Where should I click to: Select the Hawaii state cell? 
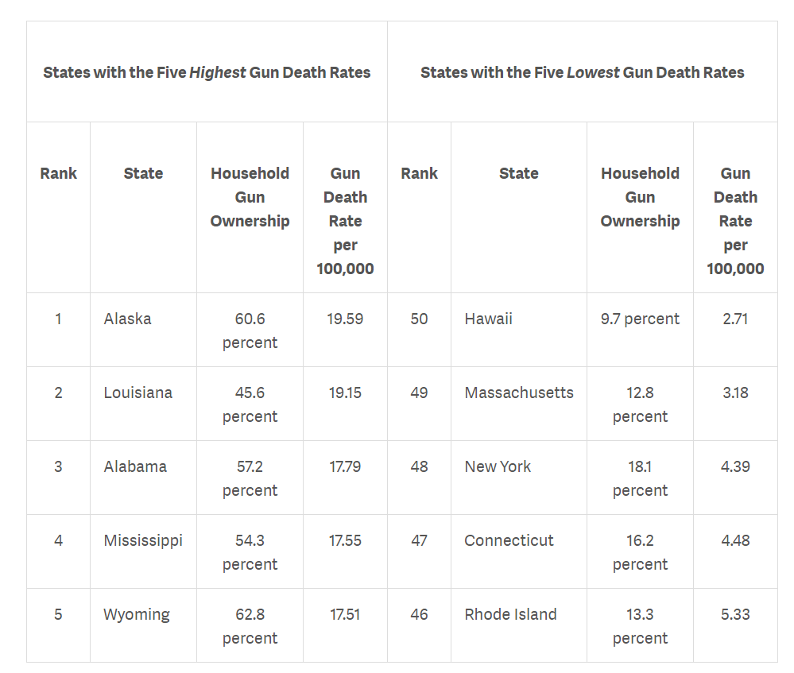point(518,330)
